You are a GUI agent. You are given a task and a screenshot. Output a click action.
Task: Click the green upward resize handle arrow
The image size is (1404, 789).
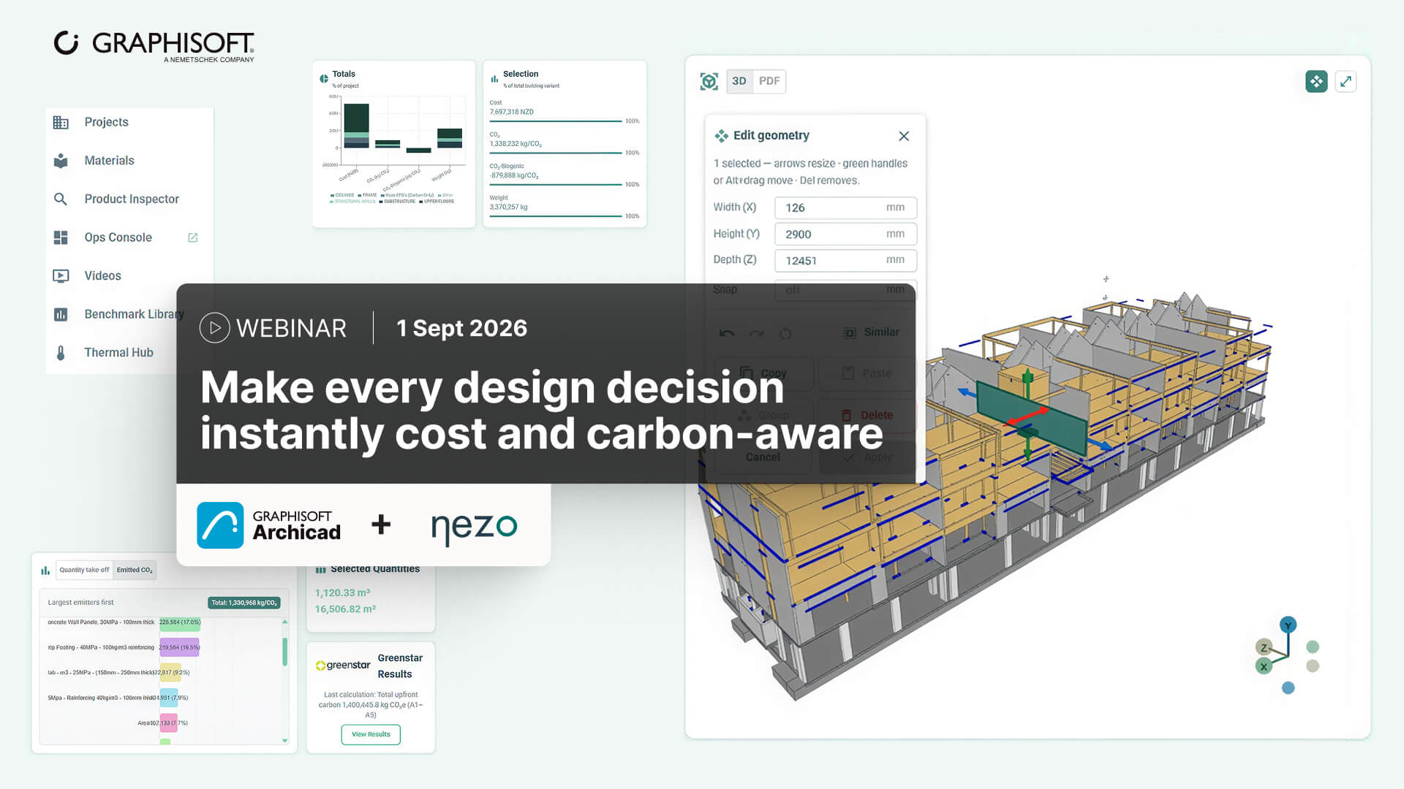(1027, 378)
